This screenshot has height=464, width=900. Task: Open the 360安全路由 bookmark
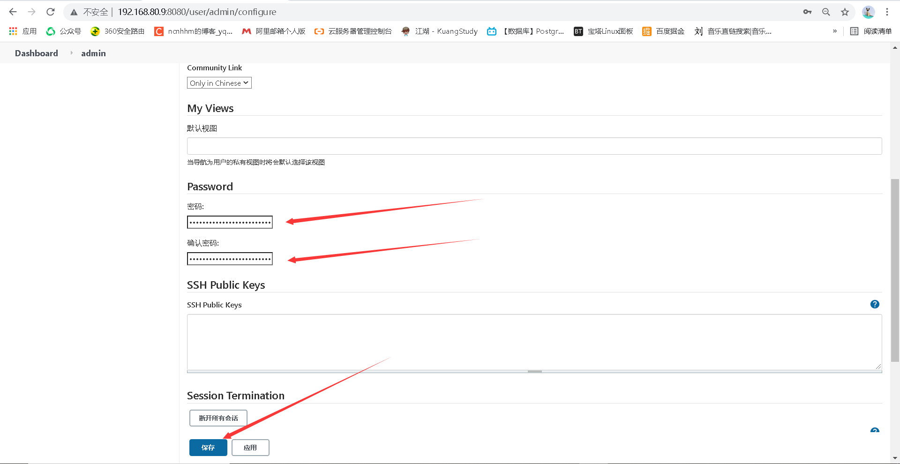[x=117, y=31]
